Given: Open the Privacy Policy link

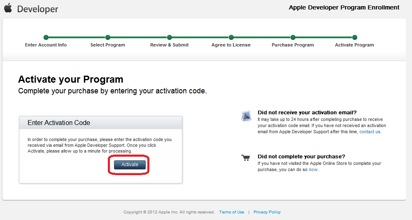Looking at the screenshot, I should pos(267,212).
